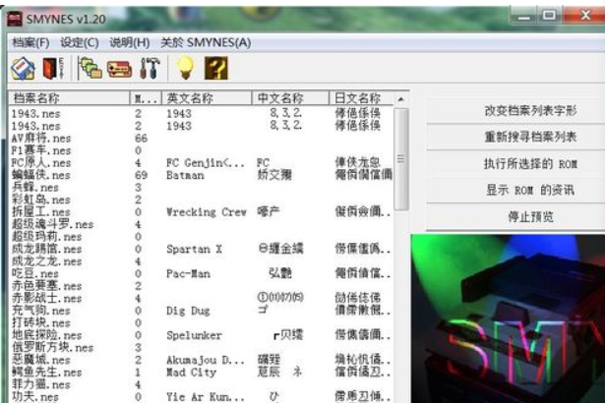The image size is (605, 403).
Task: Click the question mark help icon
Action: pos(215,69)
